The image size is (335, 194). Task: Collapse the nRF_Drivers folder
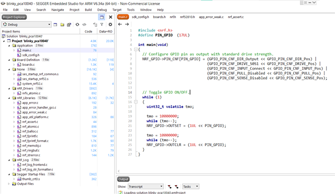pos(9,88)
